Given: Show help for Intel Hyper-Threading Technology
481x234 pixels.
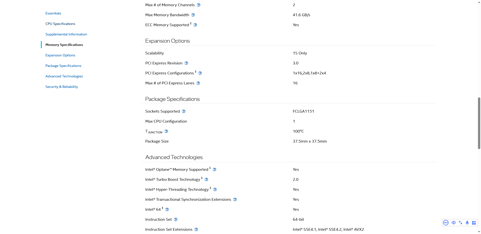Looking at the screenshot, I should click(215, 190).
